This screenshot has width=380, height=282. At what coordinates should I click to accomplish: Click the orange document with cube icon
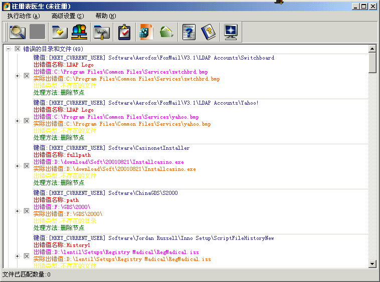(146, 32)
